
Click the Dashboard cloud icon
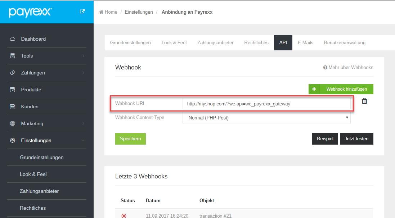[x=12, y=39]
